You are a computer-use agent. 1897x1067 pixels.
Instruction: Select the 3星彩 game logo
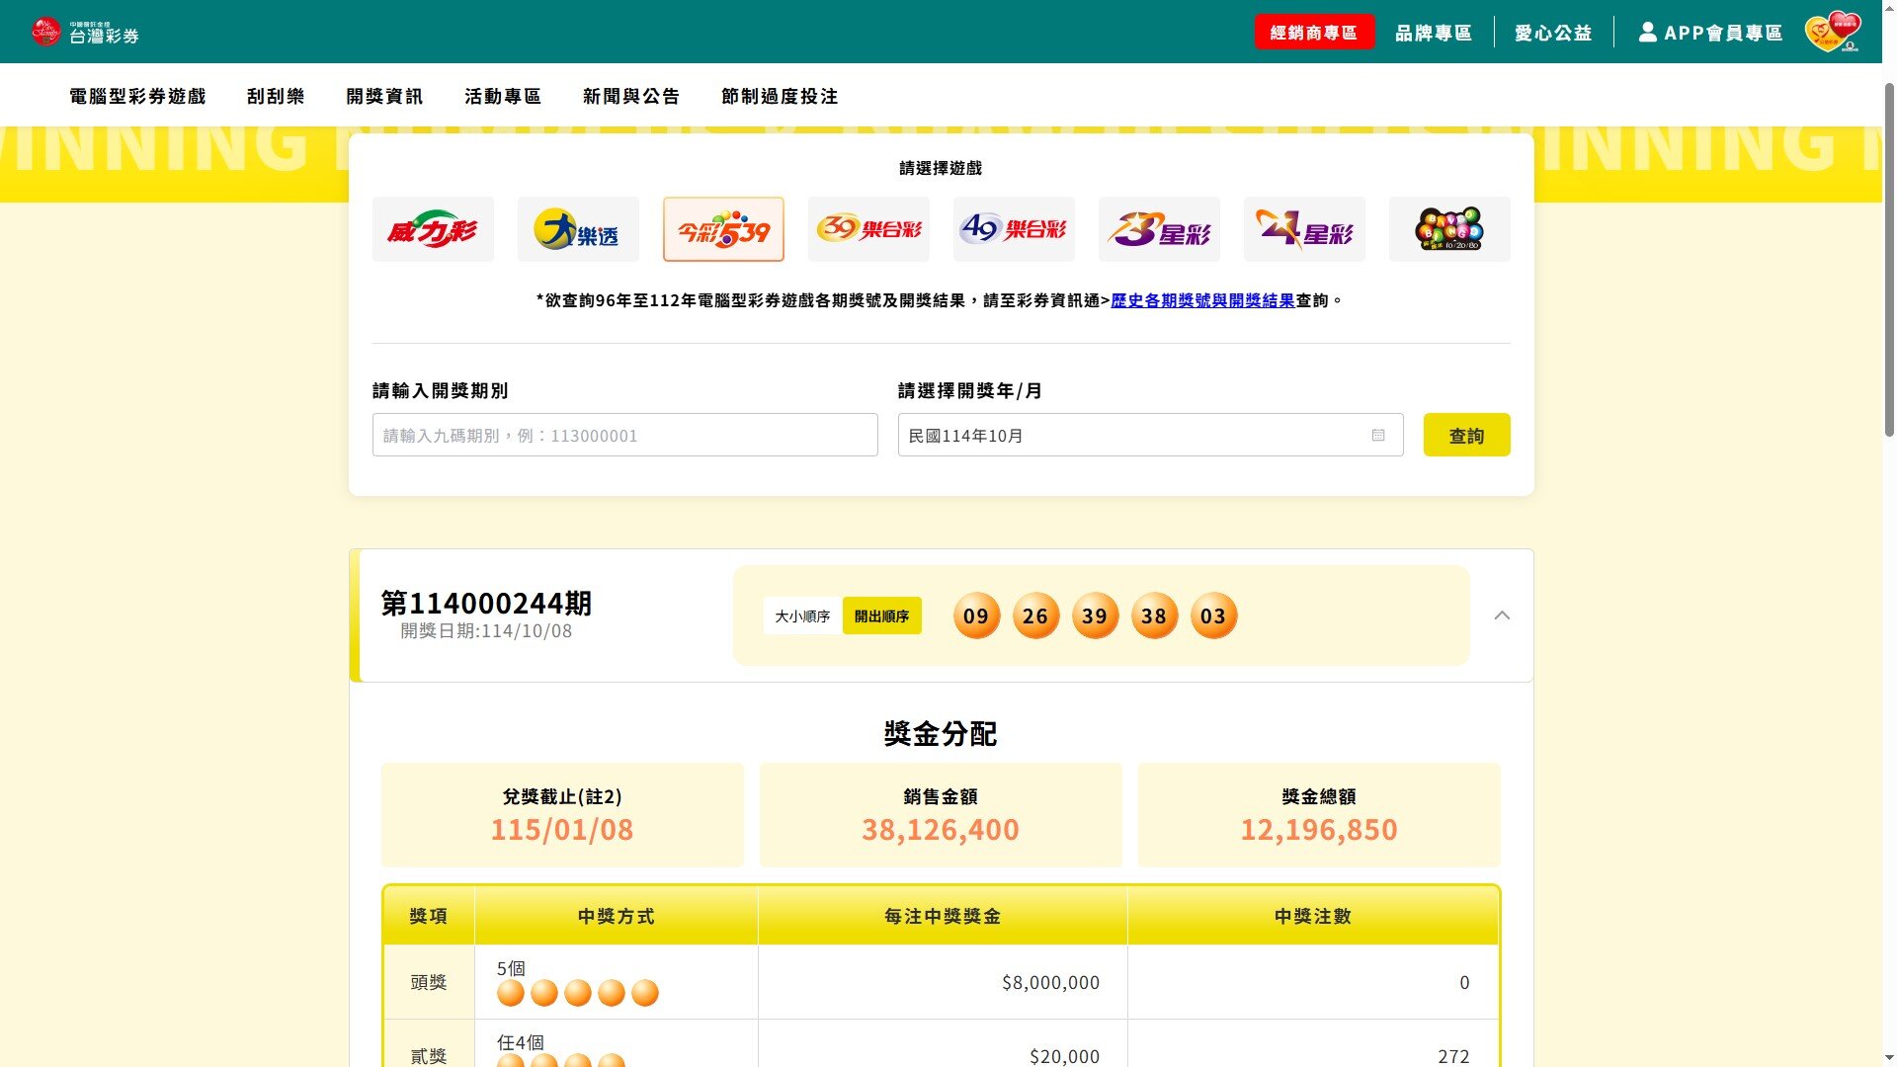tap(1159, 229)
